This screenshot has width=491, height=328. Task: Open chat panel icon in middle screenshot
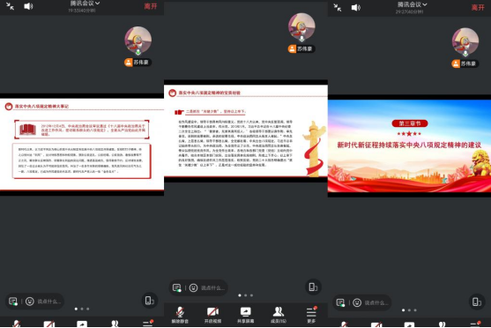click(x=177, y=287)
